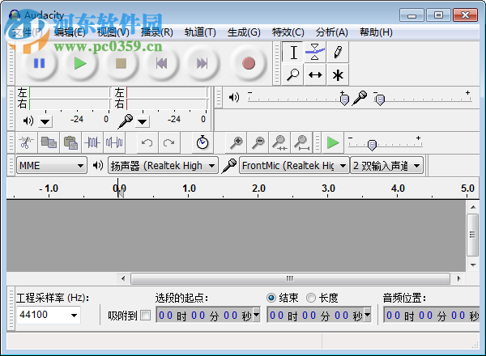Open selection end time format arrow
This screenshot has width=486, height=356.
[x=368, y=315]
